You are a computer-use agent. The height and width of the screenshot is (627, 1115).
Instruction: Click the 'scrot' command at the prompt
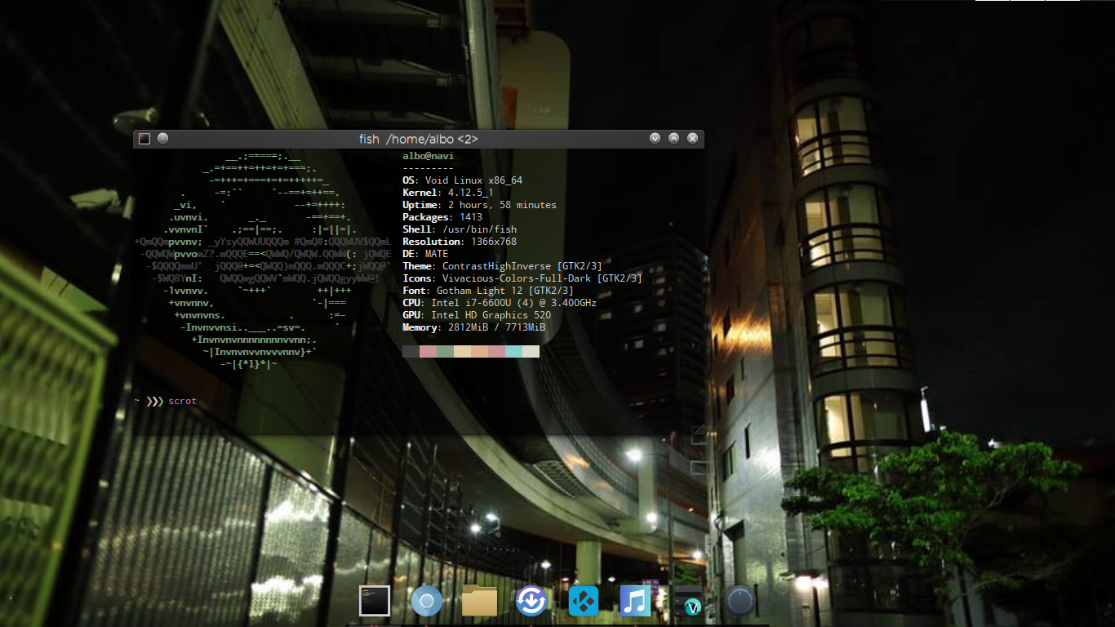[182, 402]
